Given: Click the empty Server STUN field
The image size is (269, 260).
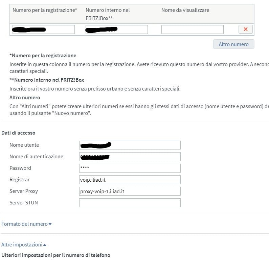Looking at the screenshot, I should pos(130,203).
